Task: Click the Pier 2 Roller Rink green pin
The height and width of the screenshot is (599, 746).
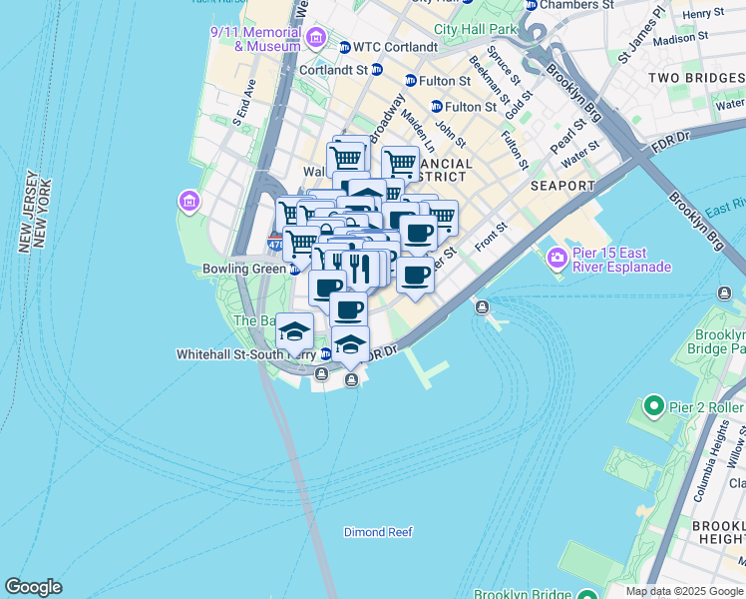Action: tap(653, 407)
